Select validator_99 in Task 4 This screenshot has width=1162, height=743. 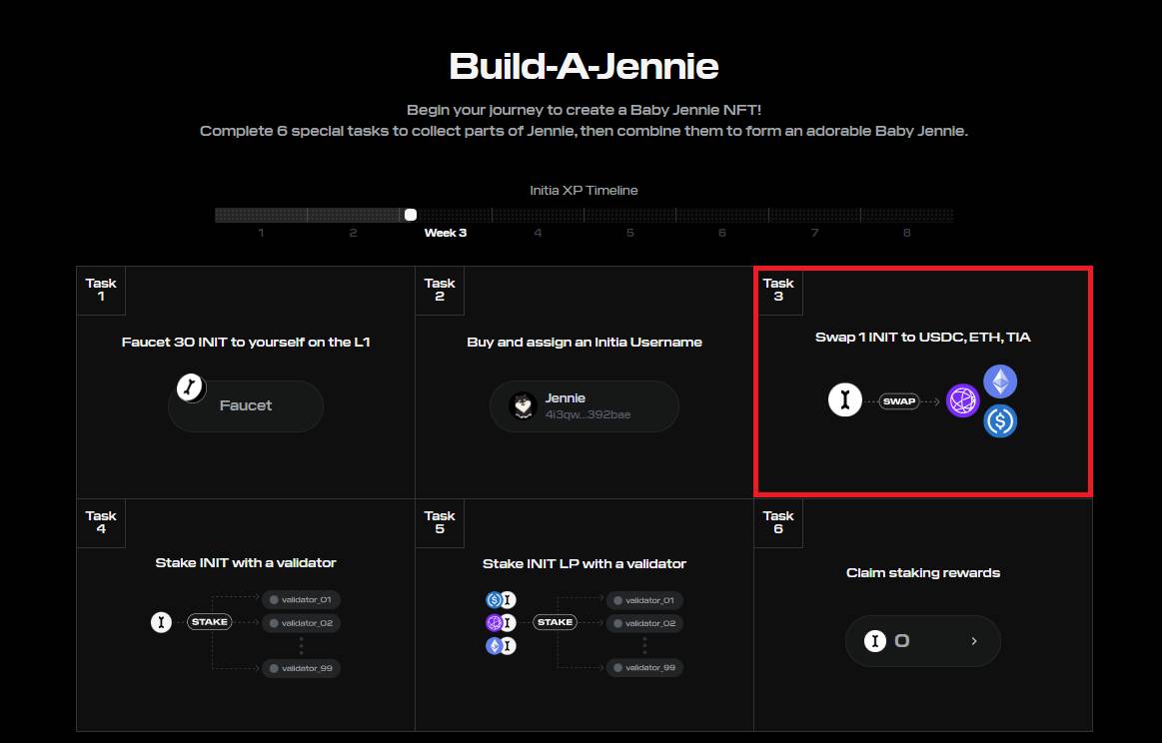point(301,668)
